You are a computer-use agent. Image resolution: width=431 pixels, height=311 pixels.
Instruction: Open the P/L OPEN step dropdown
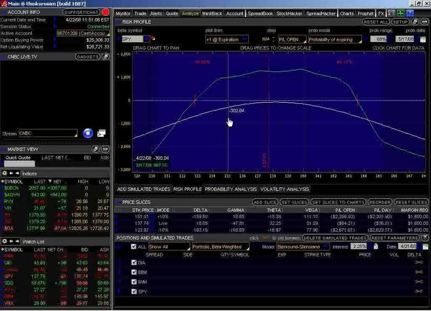[x=292, y=39]
